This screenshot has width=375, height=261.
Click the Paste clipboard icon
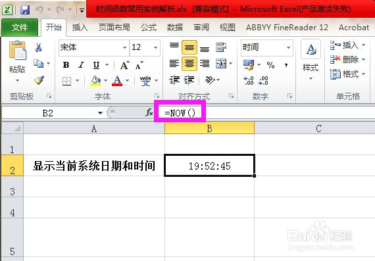pyautogui.click(x=17, y=50)
